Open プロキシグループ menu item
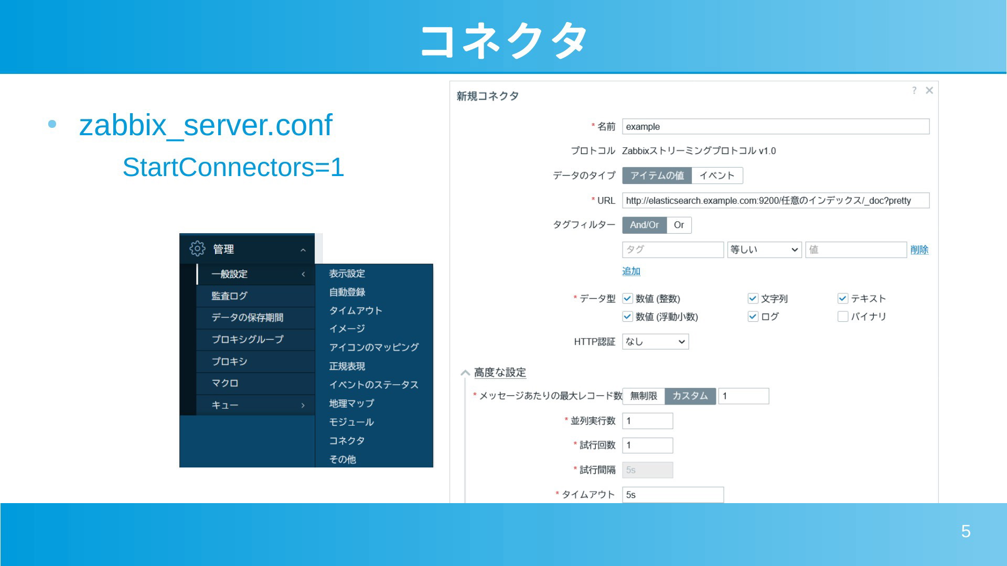The image size is (1007, 566). pos(256,340)
